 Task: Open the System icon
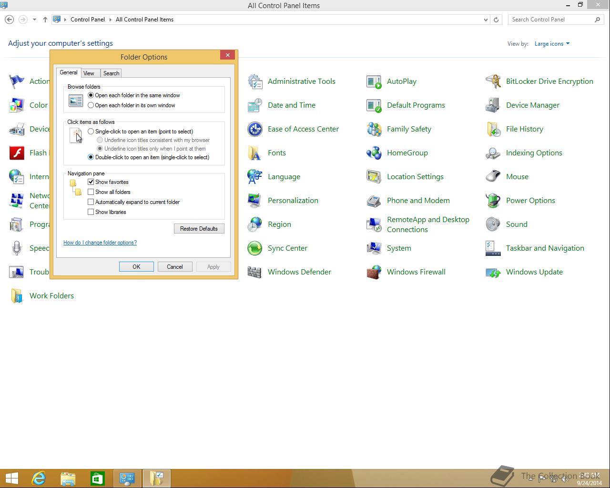point(374,248)
